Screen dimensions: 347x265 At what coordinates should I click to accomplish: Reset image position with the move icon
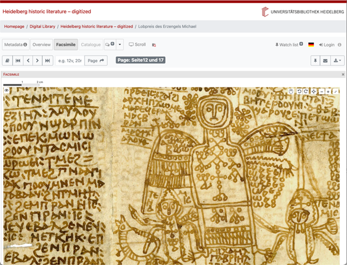click(314, 91)
